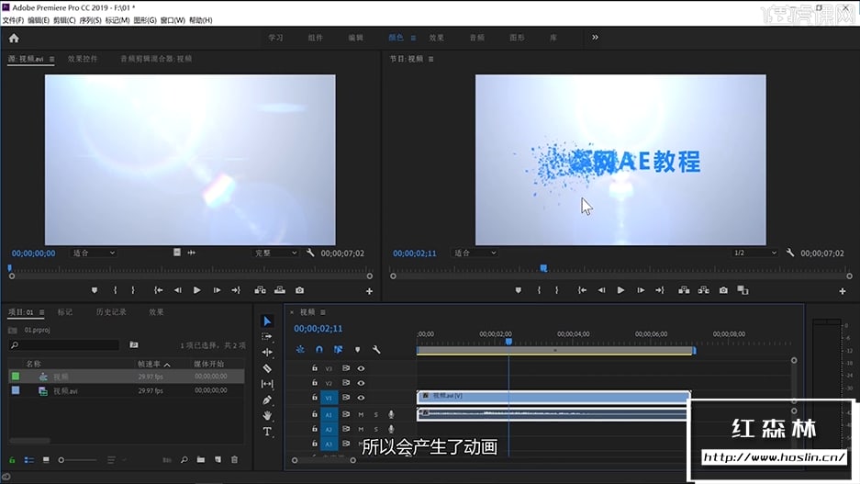Enable voice-over record on A2
This screenshot has height=484, width=860.
[391, 429]
